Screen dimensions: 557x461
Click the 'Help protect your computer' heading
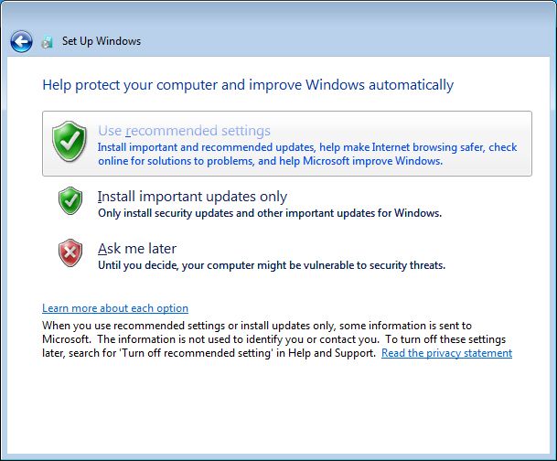pos(248,85)
